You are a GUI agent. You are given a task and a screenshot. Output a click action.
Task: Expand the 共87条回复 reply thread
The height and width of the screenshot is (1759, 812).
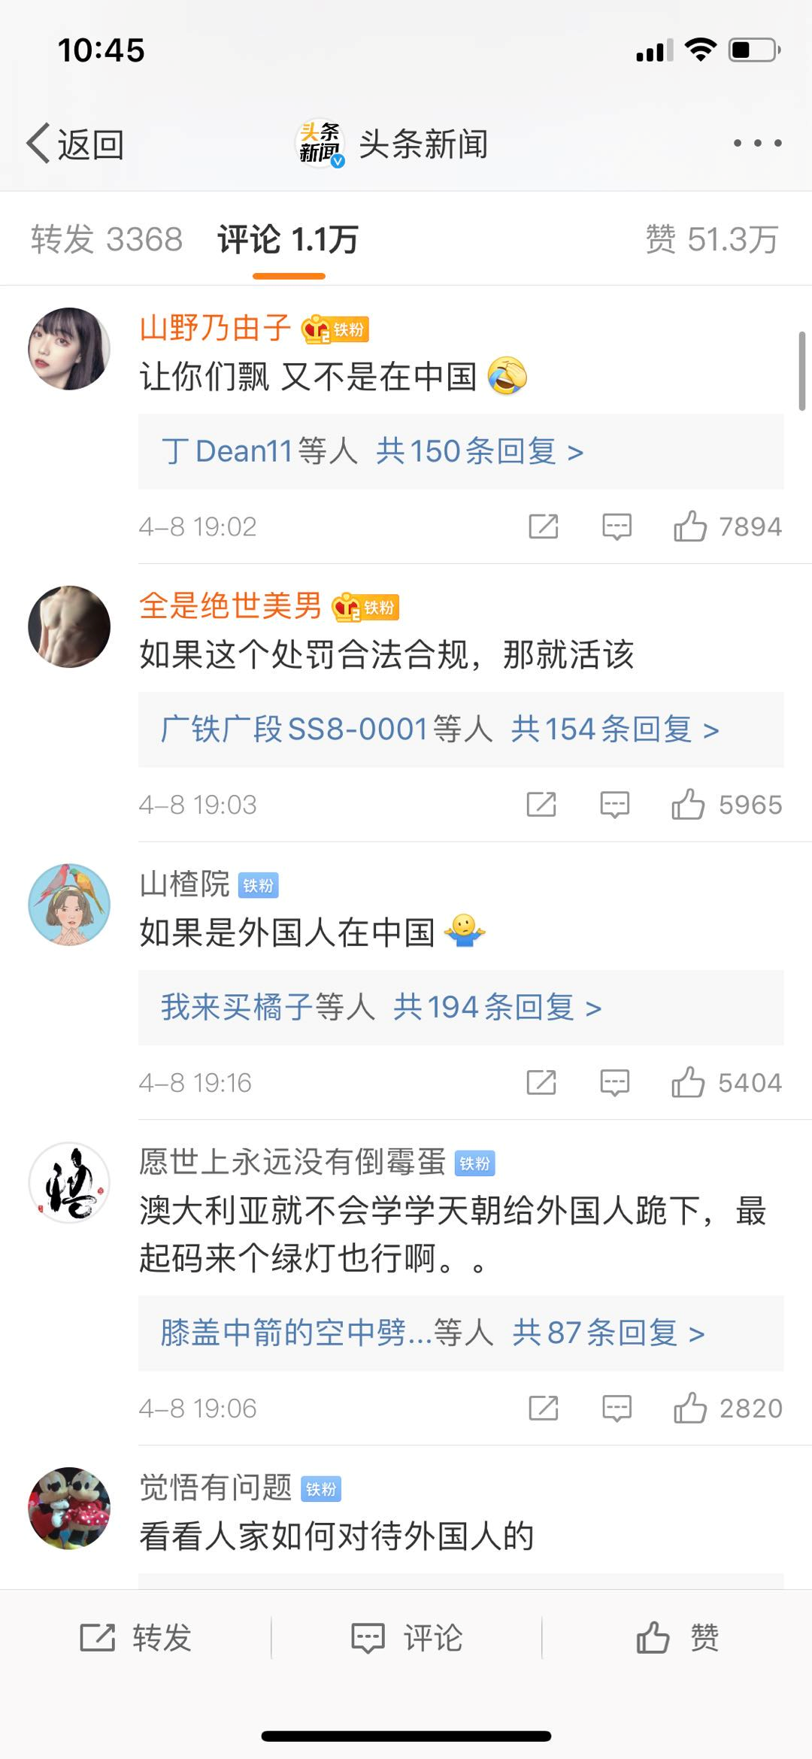(x=608, y=1333)
